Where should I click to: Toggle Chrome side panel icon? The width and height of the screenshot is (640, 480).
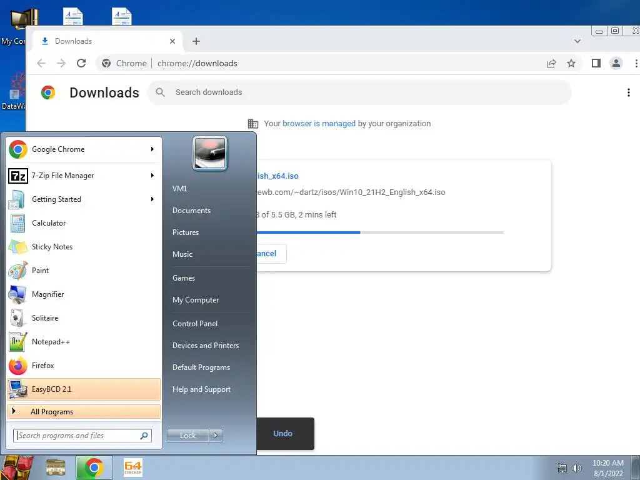click(x=596, y=63)
